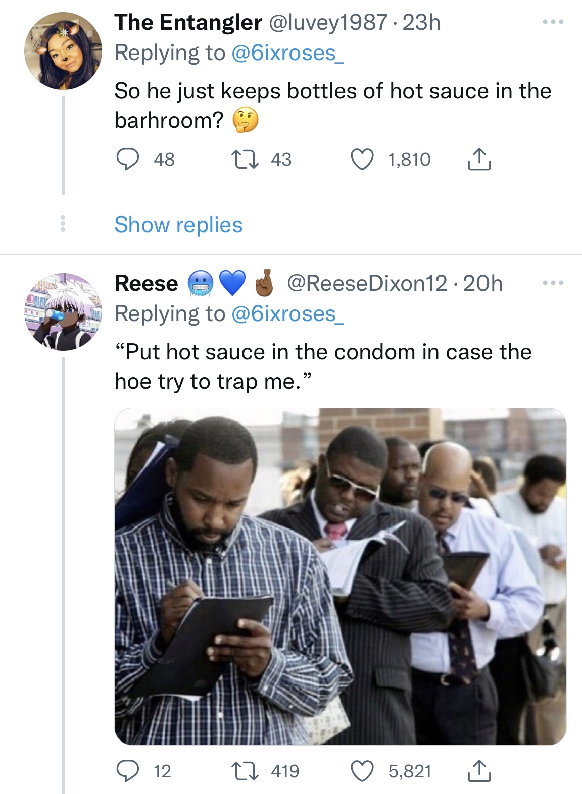Open more options for The Entangler's tweet
The width and height of the screenshot is (582, 794).
point(553,22)
